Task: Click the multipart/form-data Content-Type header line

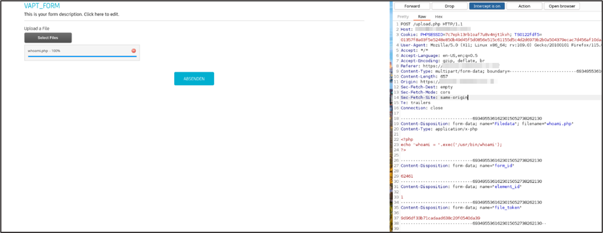Action: (x=501, y=71)
